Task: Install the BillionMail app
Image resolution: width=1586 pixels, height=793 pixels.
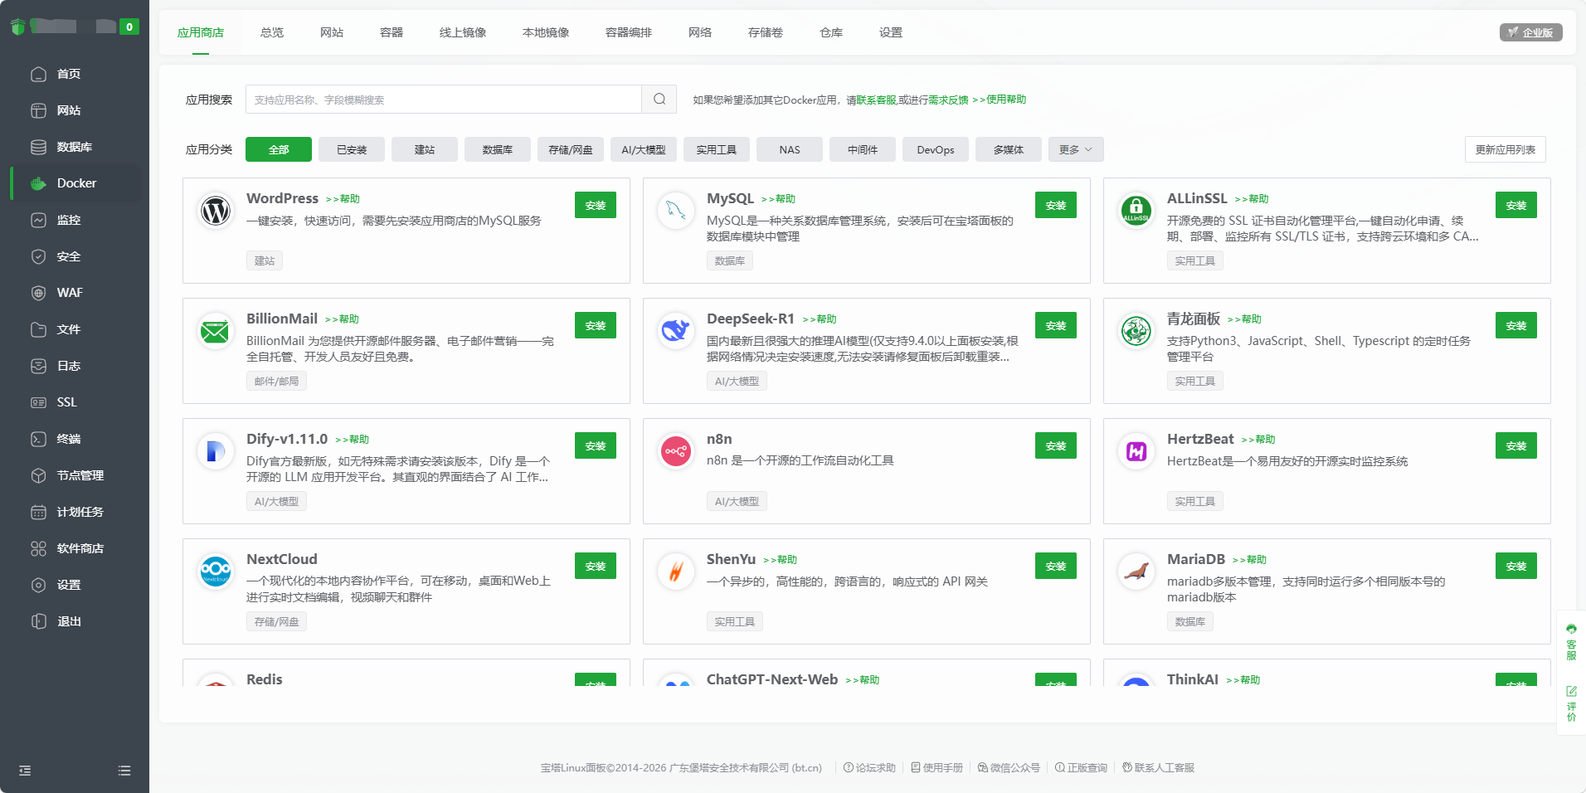Action: click(596, 325)
